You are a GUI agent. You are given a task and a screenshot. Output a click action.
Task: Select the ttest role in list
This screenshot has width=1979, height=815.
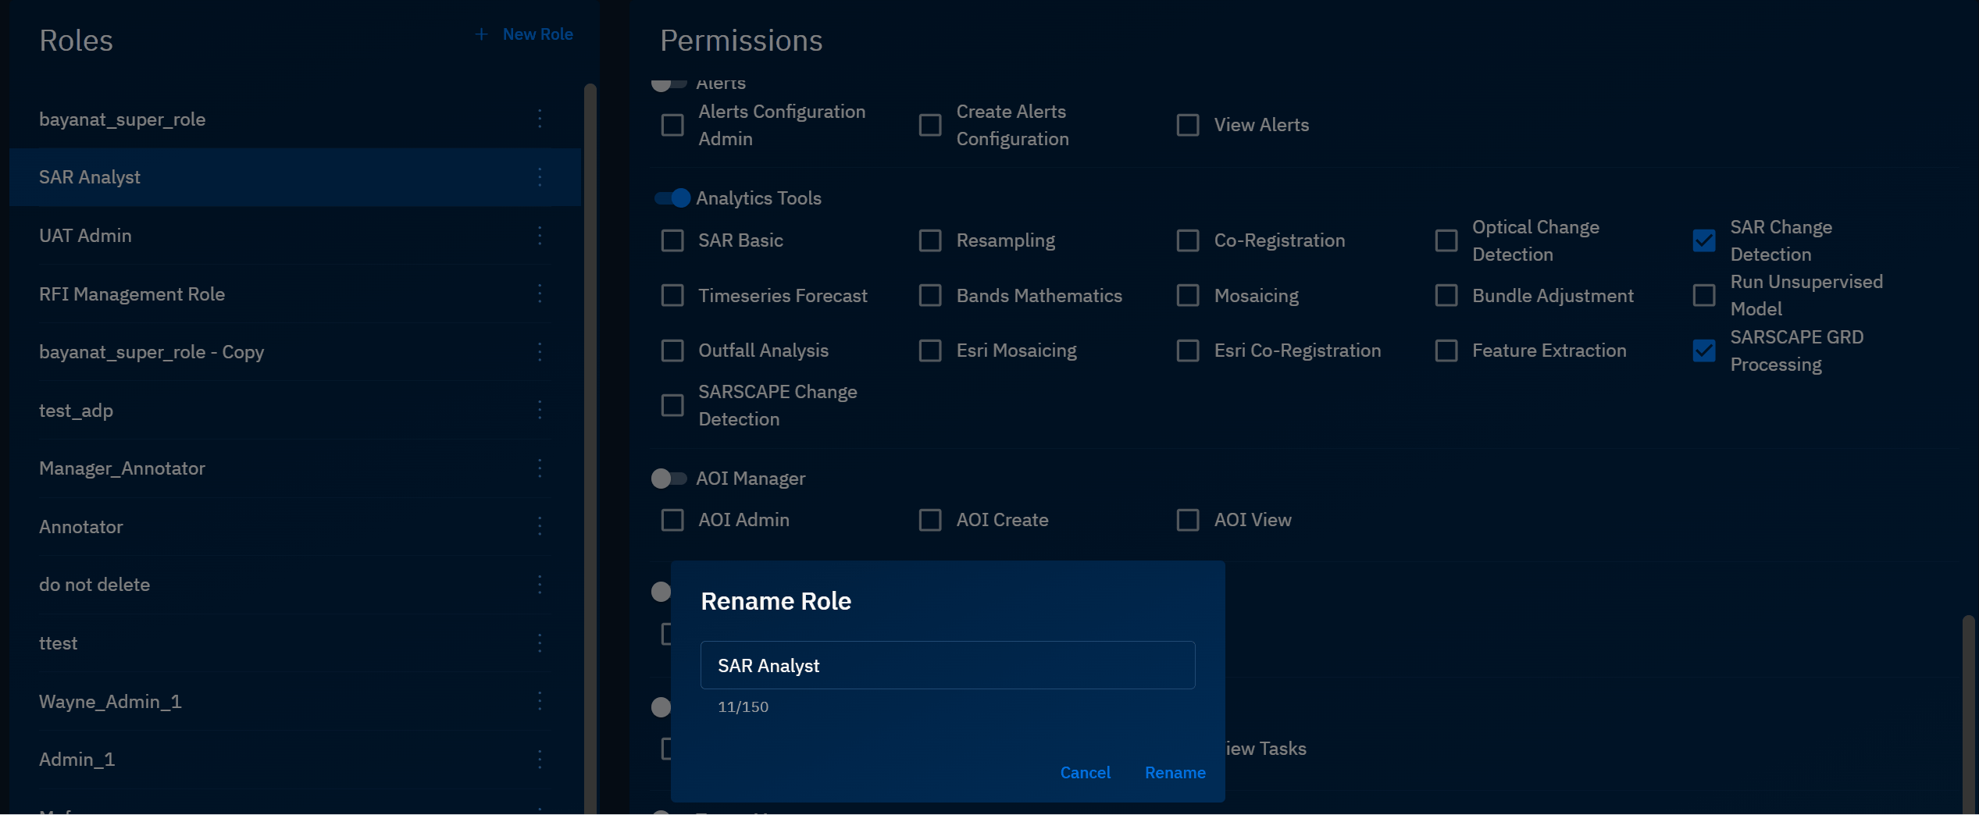click(59, 643)
